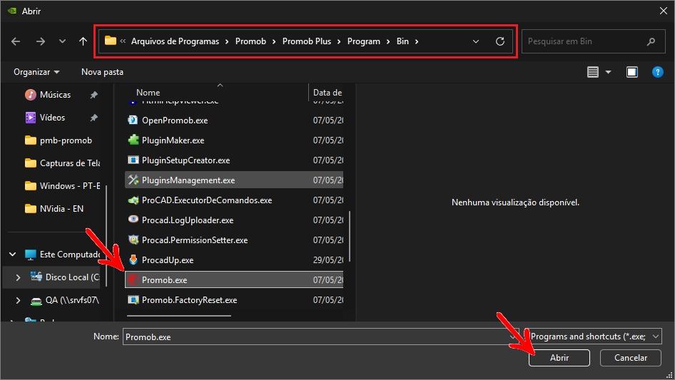The height and width of the screenshot is (380, 675).
Task: Go back using the left arrow
Action: click(x=16, y=41)
